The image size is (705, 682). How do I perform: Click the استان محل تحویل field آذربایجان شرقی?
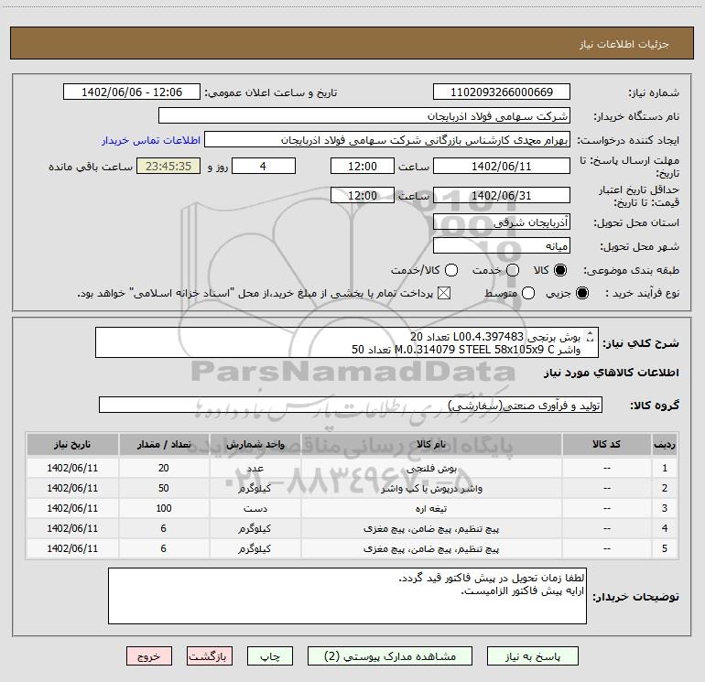[x=502, y=222]
